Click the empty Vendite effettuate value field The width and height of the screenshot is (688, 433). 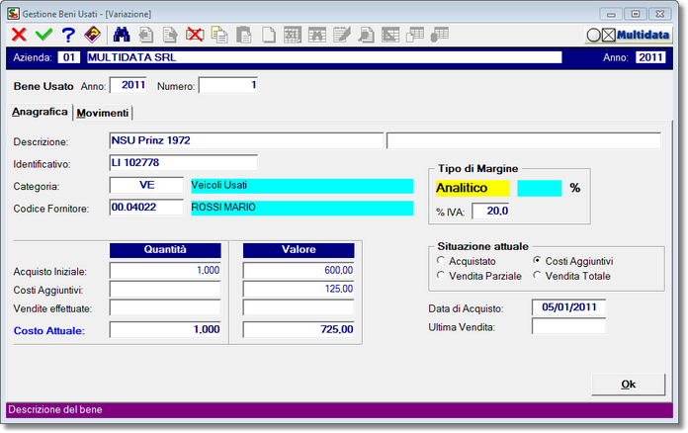(x=299, y=307)
